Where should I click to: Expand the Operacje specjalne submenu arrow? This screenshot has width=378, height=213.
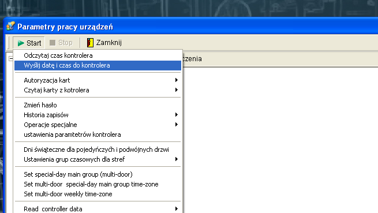pos(177,125)
